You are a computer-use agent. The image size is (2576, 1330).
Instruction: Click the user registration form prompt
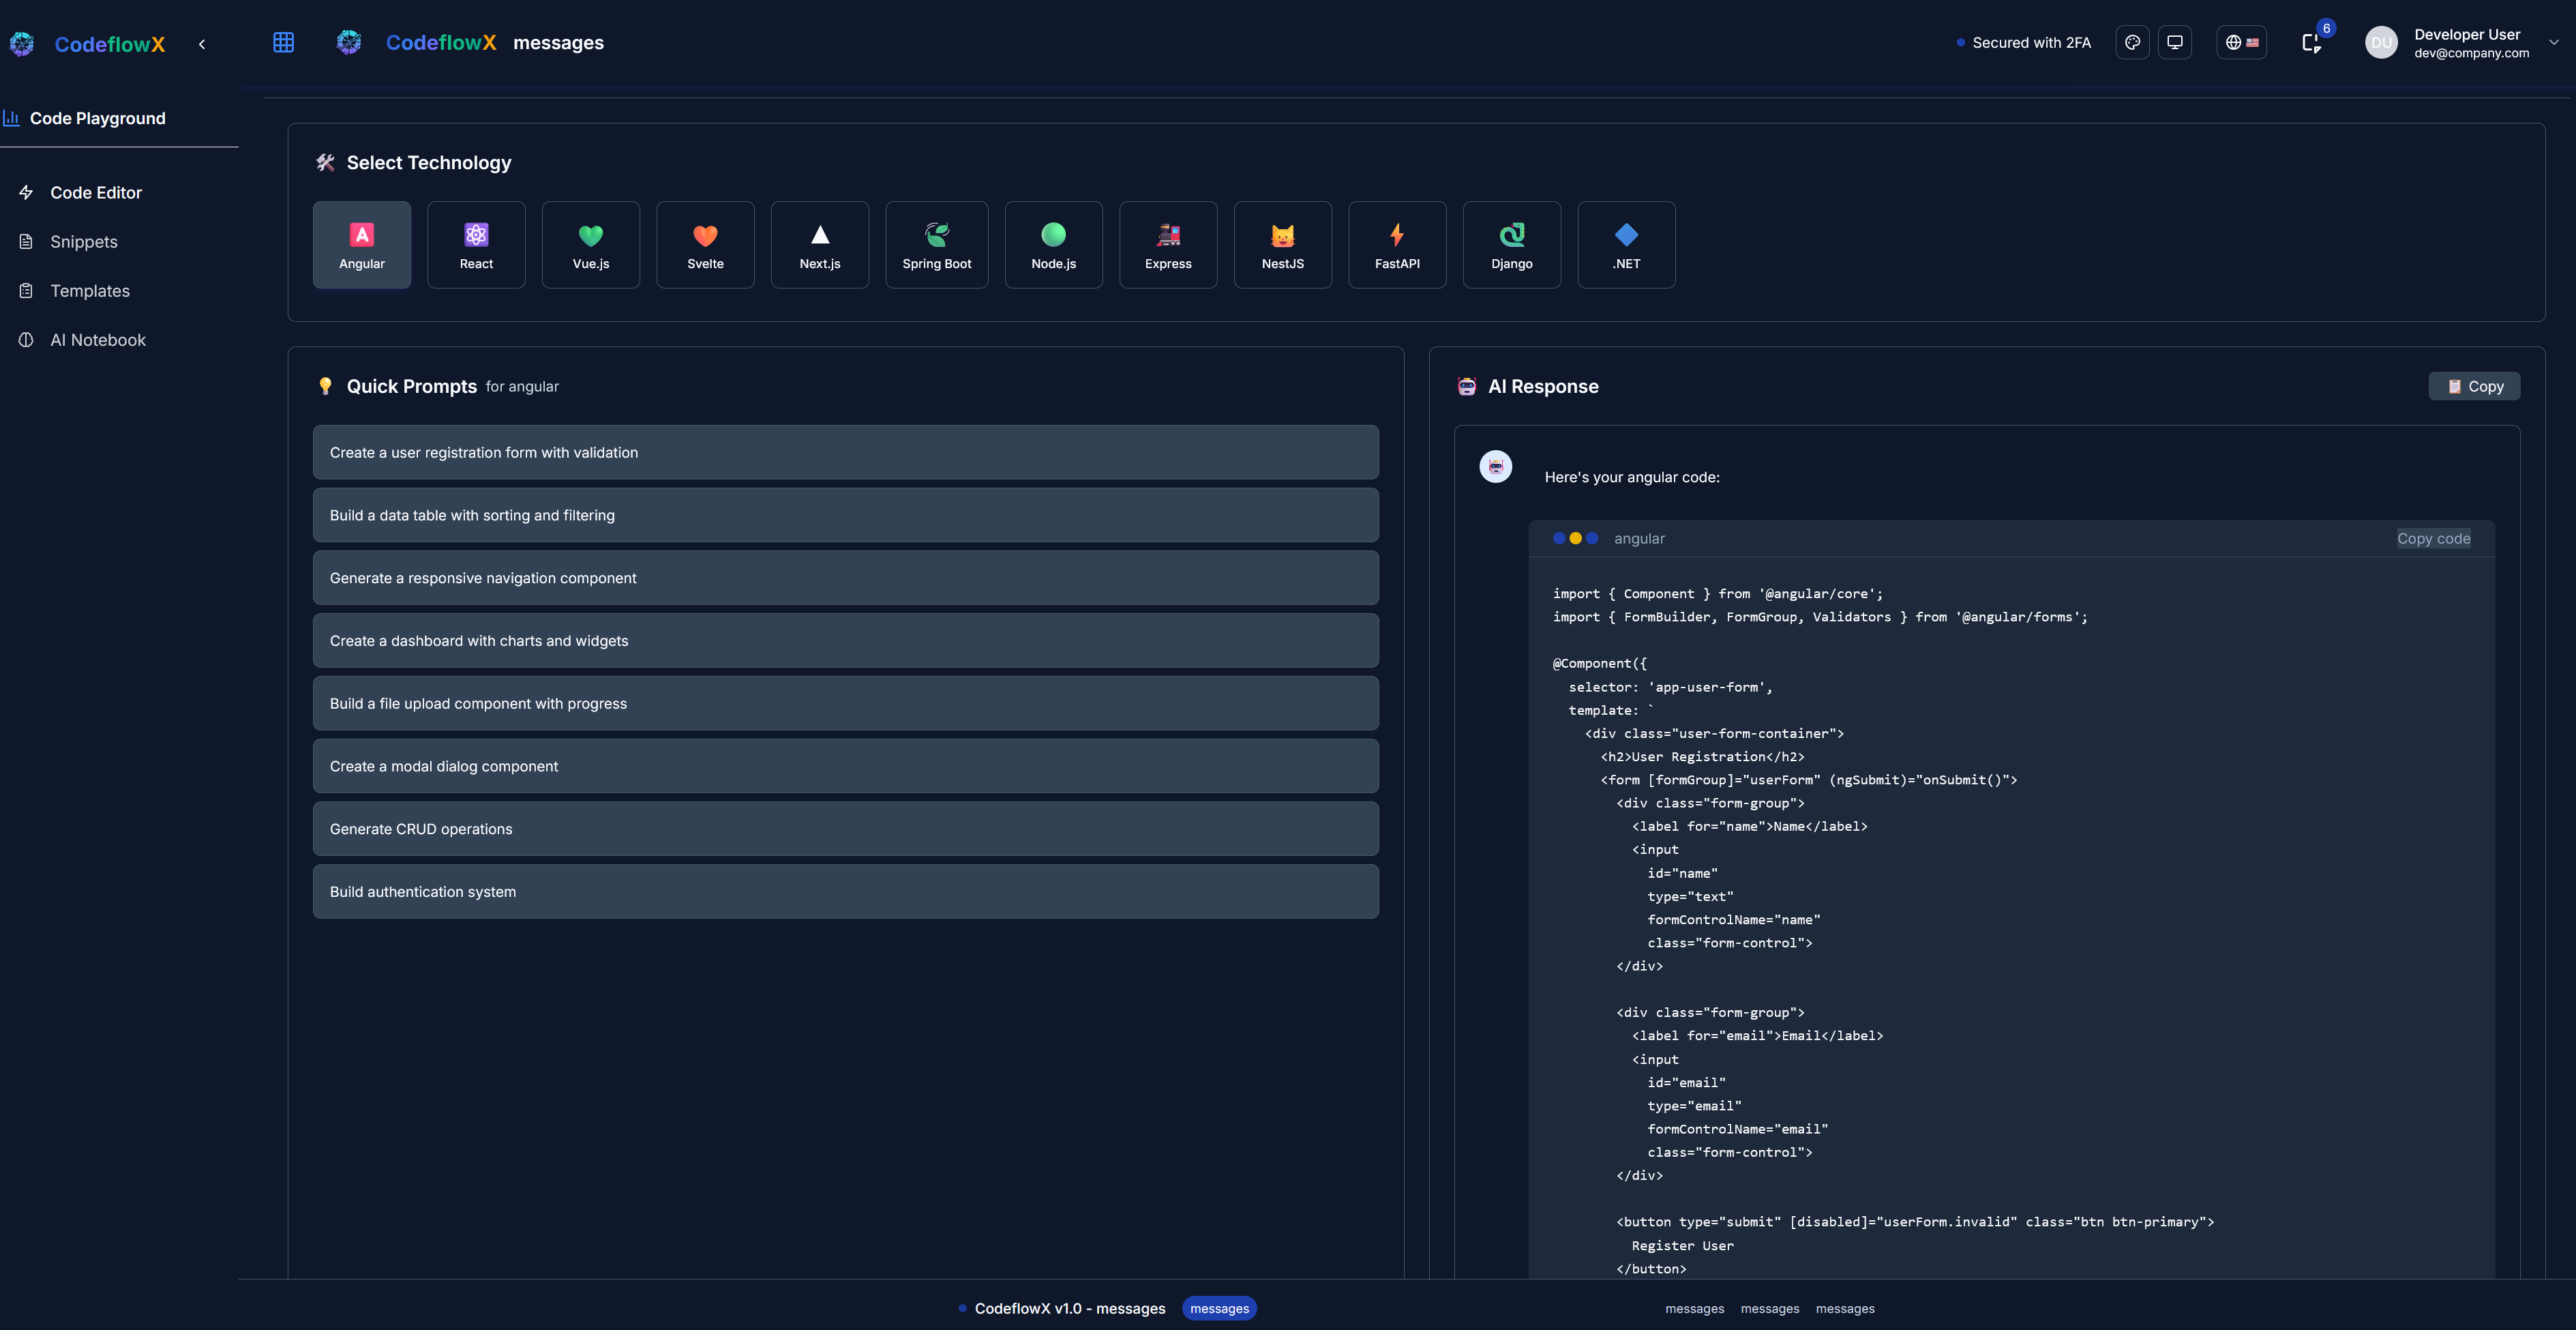coord(845,452)
